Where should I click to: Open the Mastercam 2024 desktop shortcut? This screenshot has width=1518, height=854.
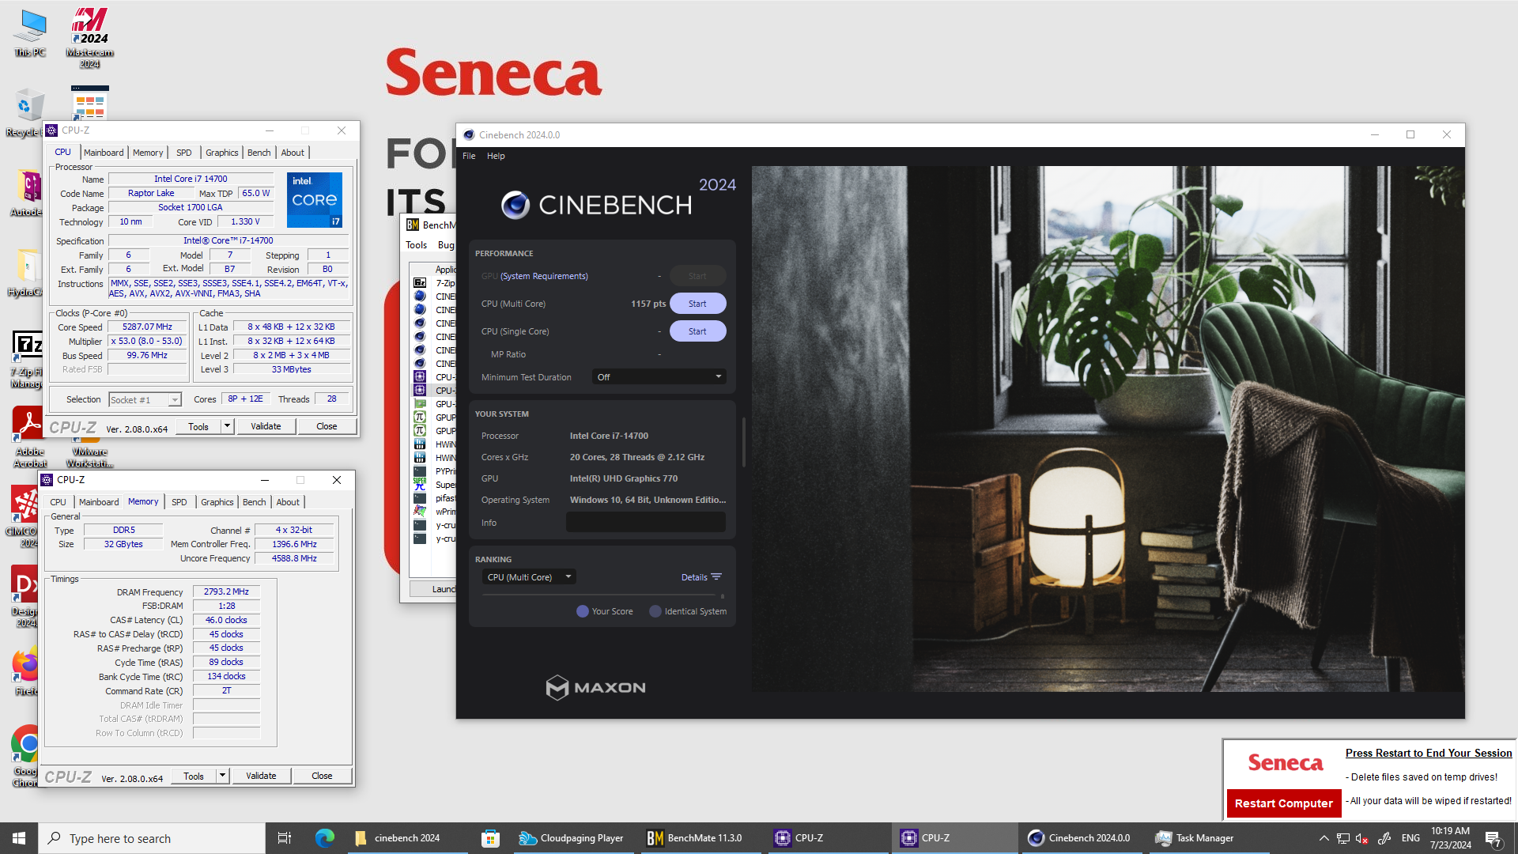pyautogui.click(x=89, y=37)
